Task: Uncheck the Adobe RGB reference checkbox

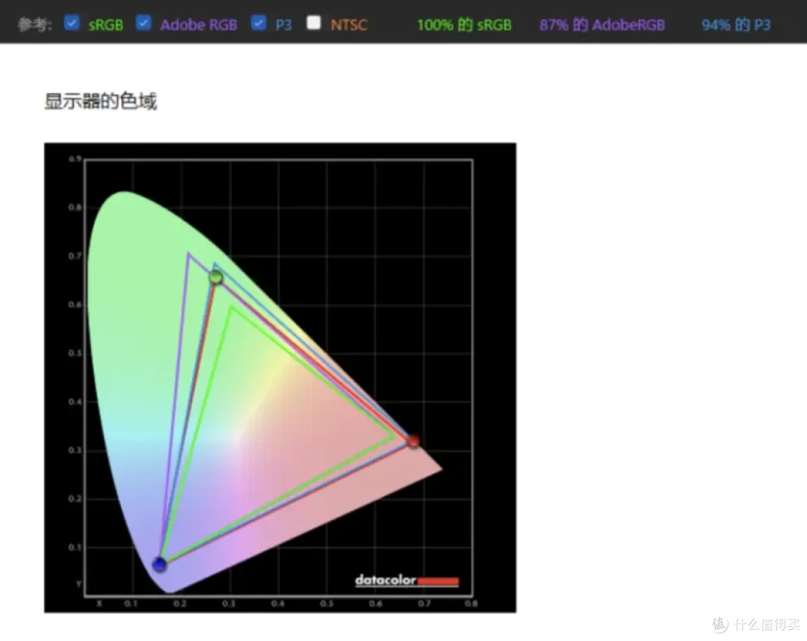Action: pos(143,22)
